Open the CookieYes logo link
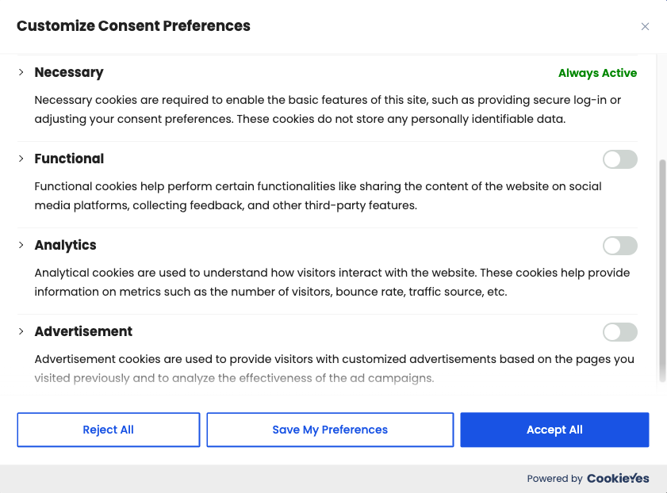The image size is (667, 493). click(618, 478)
